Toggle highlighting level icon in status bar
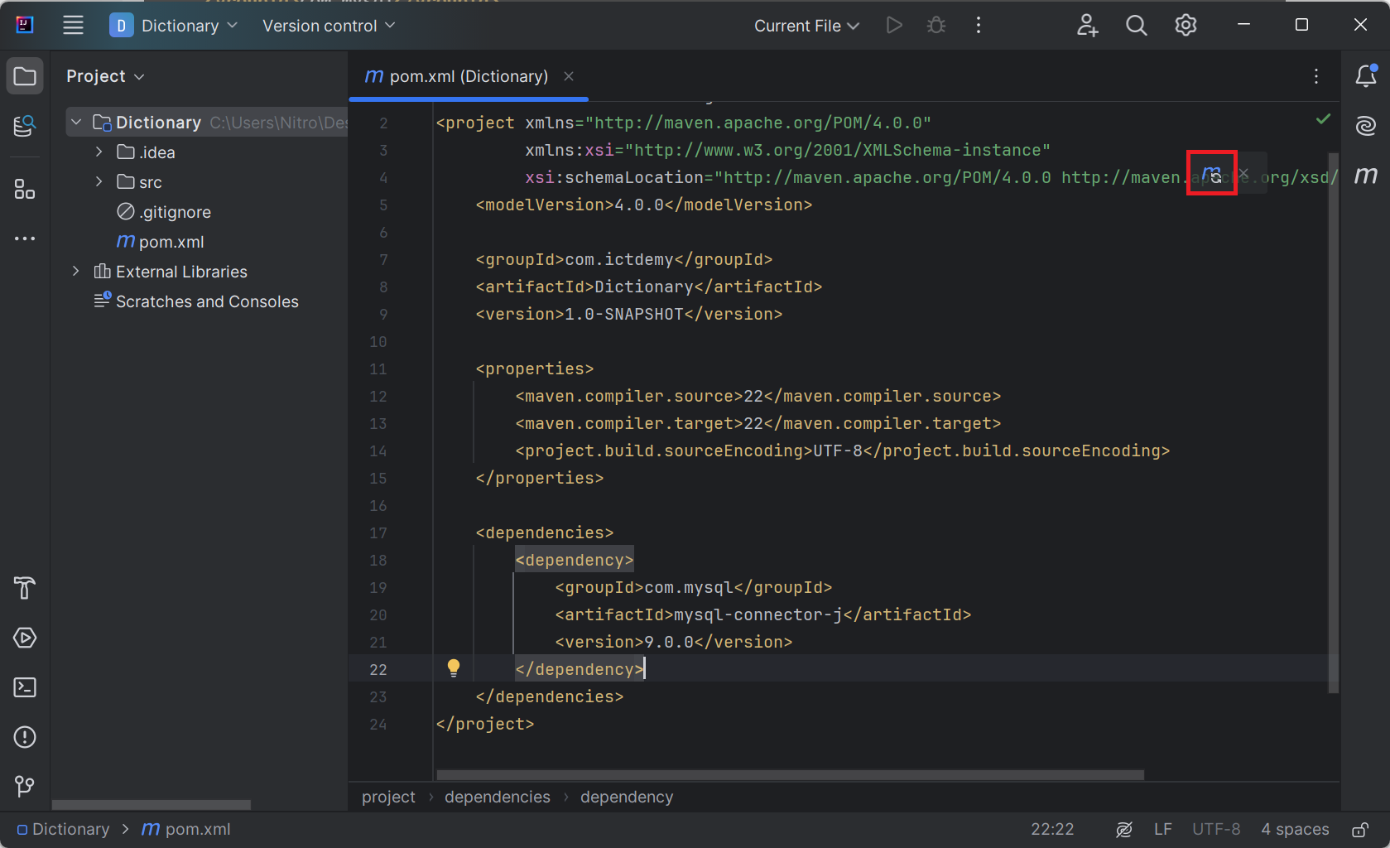1390x848 pixels. (1123, 830)
